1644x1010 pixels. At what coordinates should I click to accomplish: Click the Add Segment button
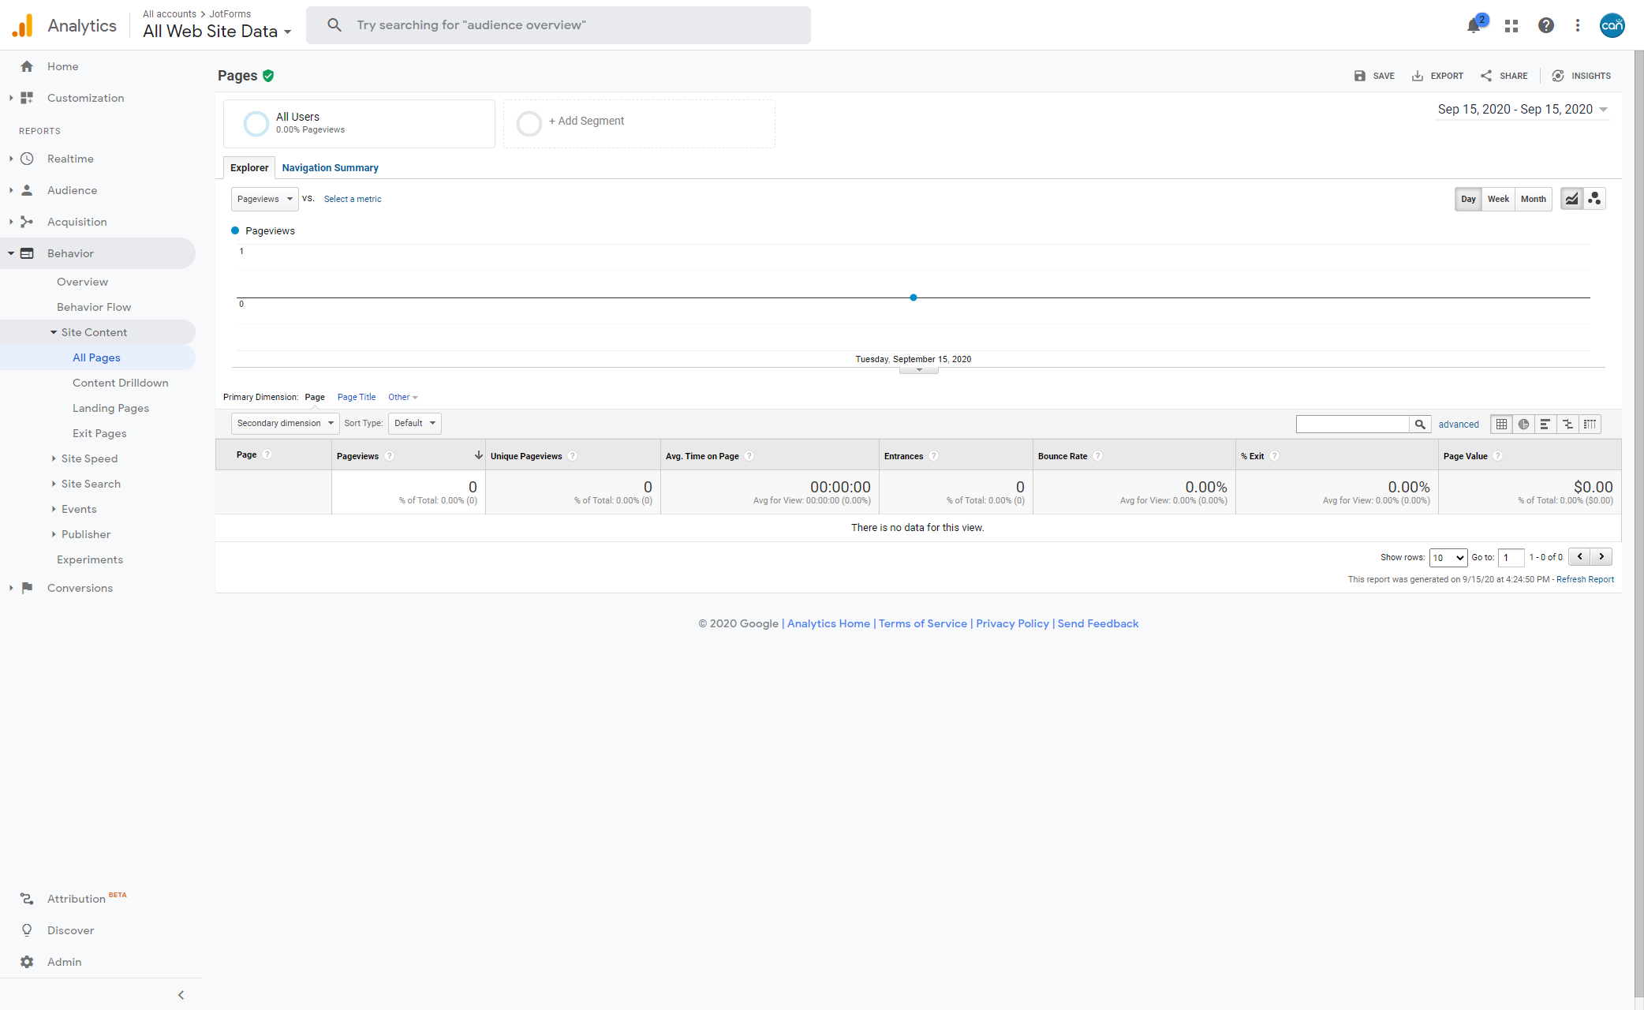584,121
